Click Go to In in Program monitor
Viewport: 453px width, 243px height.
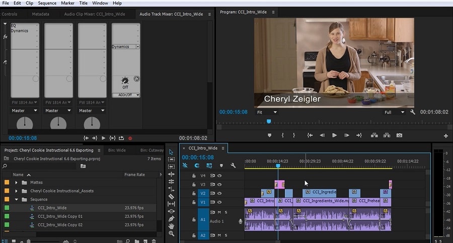[310, 135]
